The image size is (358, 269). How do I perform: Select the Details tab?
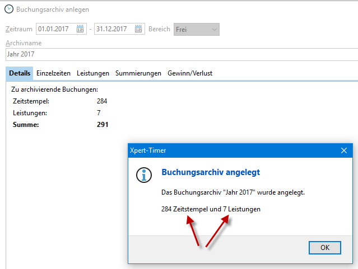tap(20, 73)
